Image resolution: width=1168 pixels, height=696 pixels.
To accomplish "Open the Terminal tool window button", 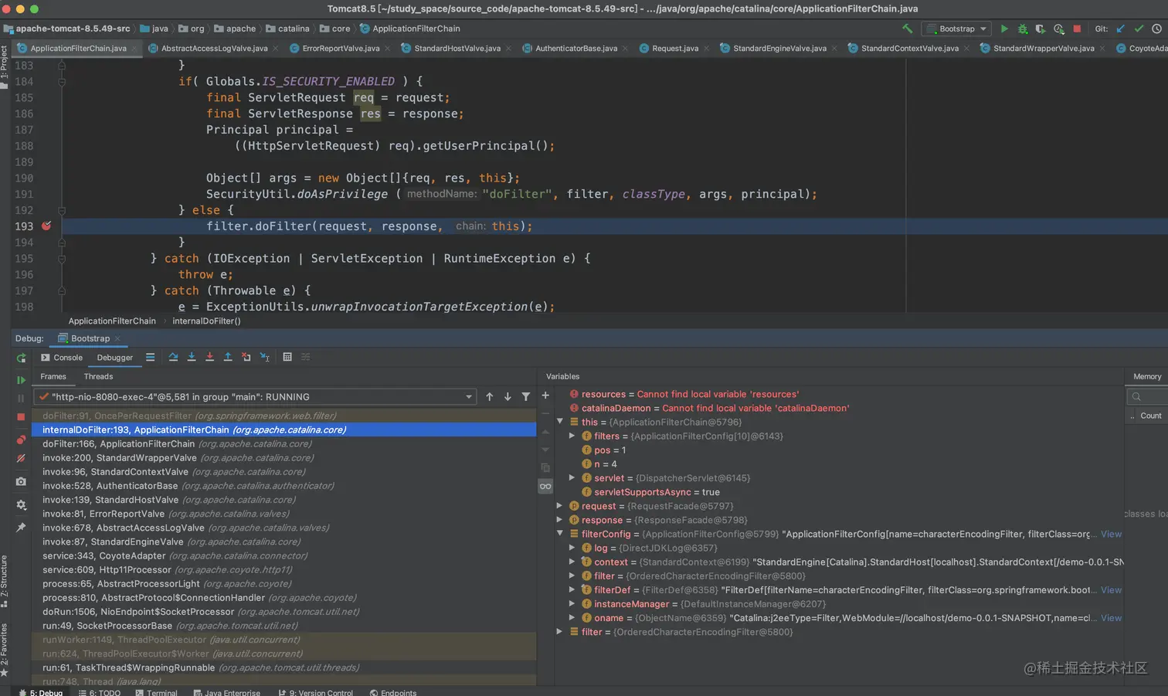I will pyautogui.click(x=157, y=692).
